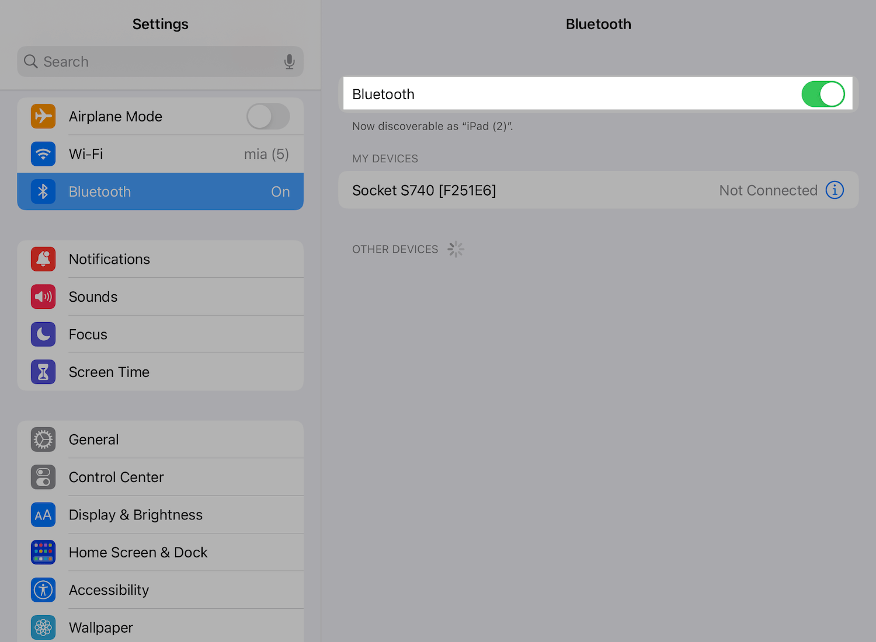
Task: Select Bluetooth in the settings sidebar
Action: [x=161, y=191]
